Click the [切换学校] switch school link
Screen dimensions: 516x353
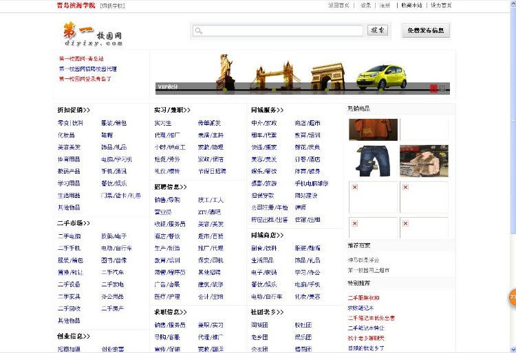(x=113, y=5)
